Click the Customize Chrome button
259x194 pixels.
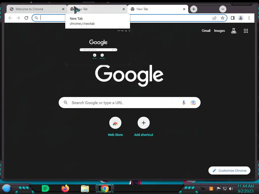229,171
